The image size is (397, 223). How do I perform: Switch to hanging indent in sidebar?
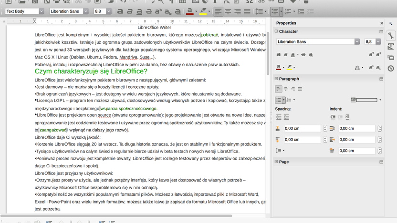347,117
